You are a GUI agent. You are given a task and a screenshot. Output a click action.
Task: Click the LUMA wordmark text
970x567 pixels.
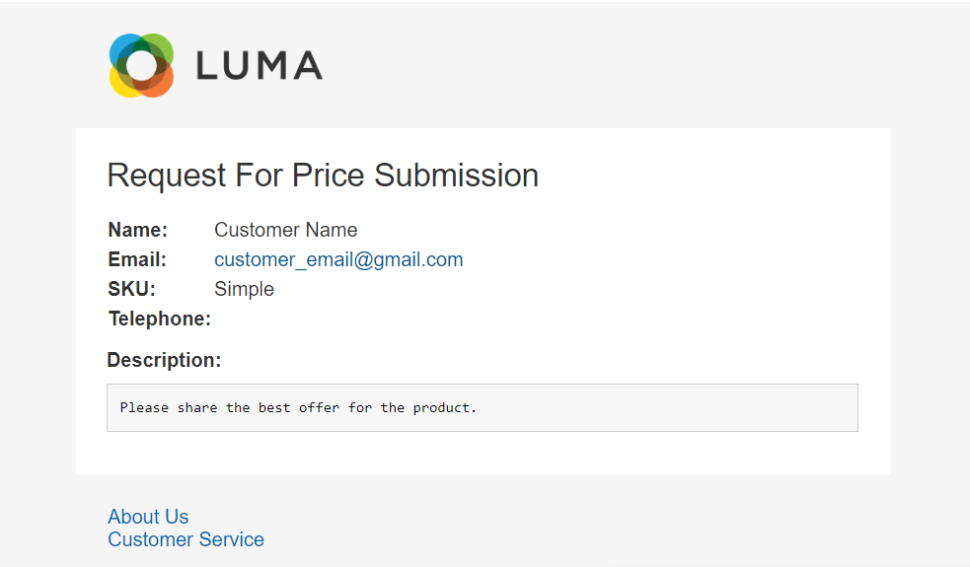click(259, 66)
